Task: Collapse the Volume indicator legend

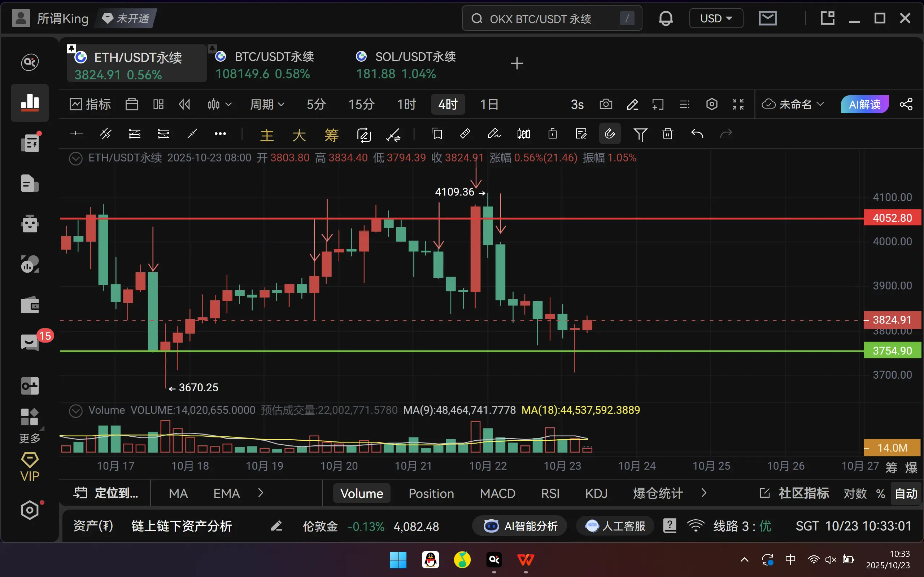Action: (x=75, y=411)
